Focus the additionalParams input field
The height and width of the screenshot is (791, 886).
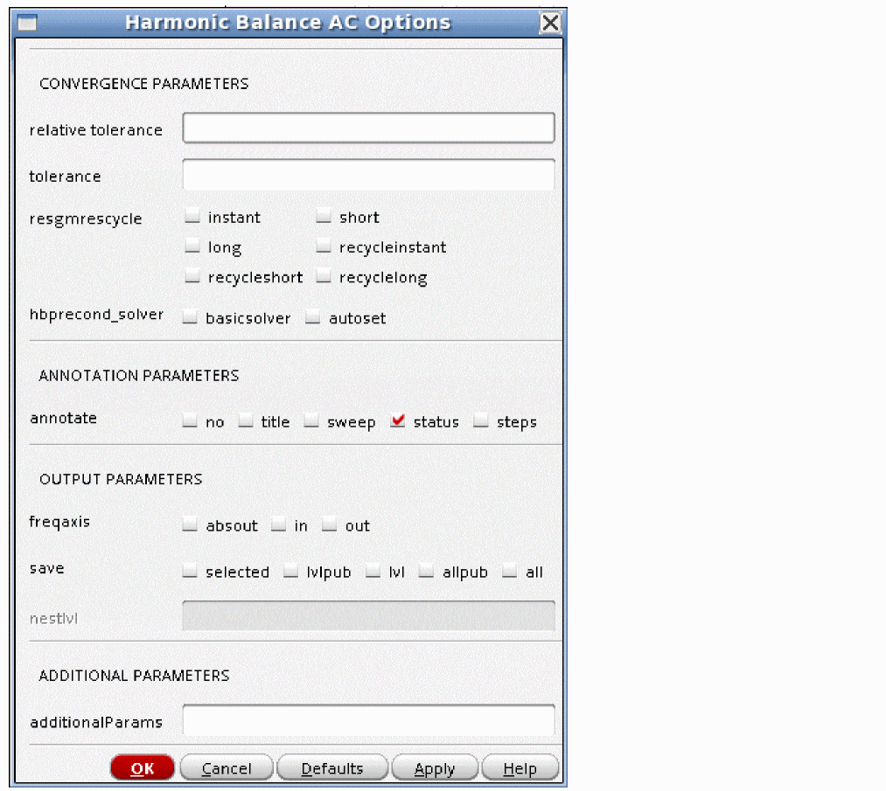coord(368,720)
